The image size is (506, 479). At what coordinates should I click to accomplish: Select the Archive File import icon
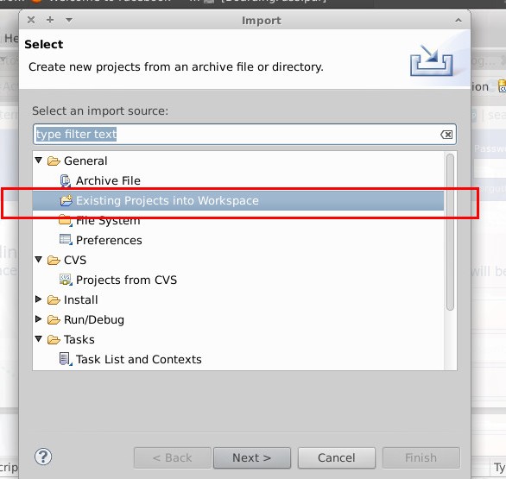(x=66, y=181)
